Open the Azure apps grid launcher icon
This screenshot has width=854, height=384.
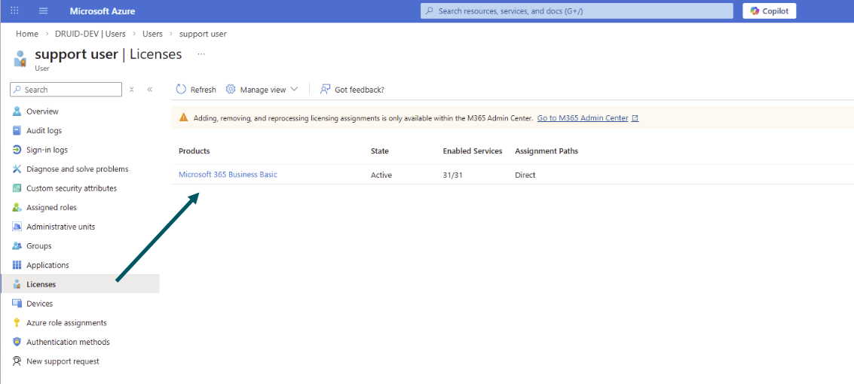coord(14,11)
